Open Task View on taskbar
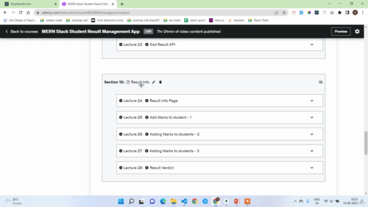The image size is (368, 207). [141, 201]
